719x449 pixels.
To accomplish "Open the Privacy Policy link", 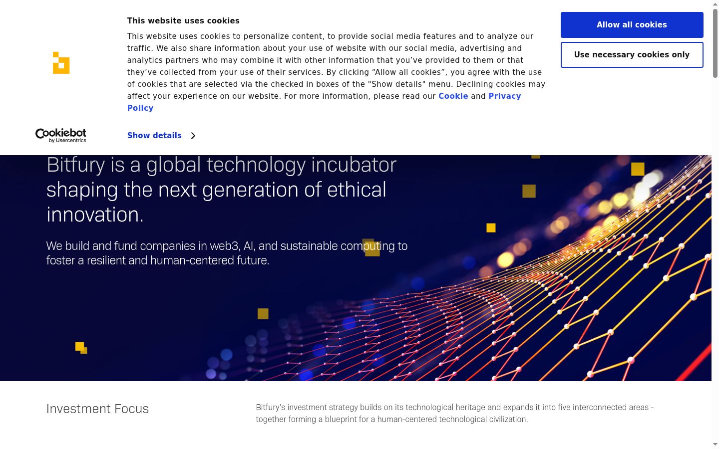I will tap(324, 102).
